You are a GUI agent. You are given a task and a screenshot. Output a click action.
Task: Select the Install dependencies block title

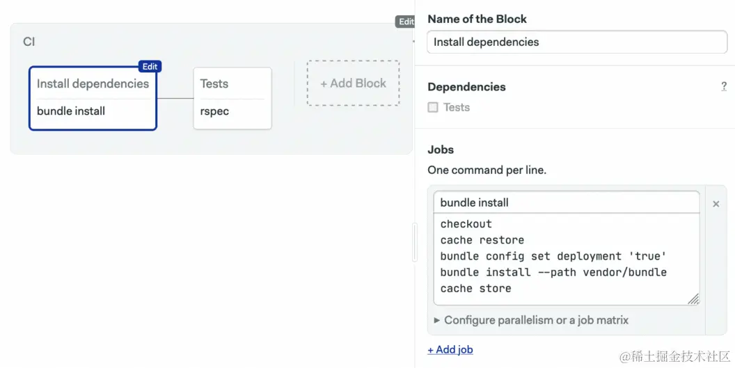(x=93, y=83)
